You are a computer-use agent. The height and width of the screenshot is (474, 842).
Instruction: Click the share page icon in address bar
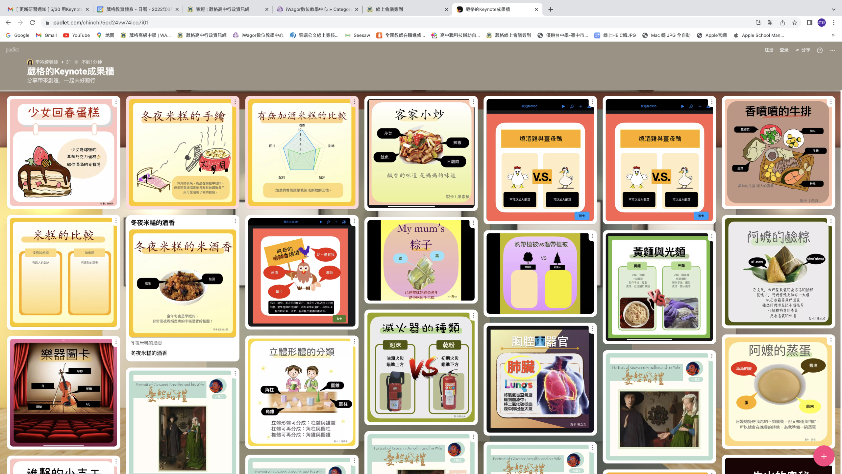[x=782, y=23]
